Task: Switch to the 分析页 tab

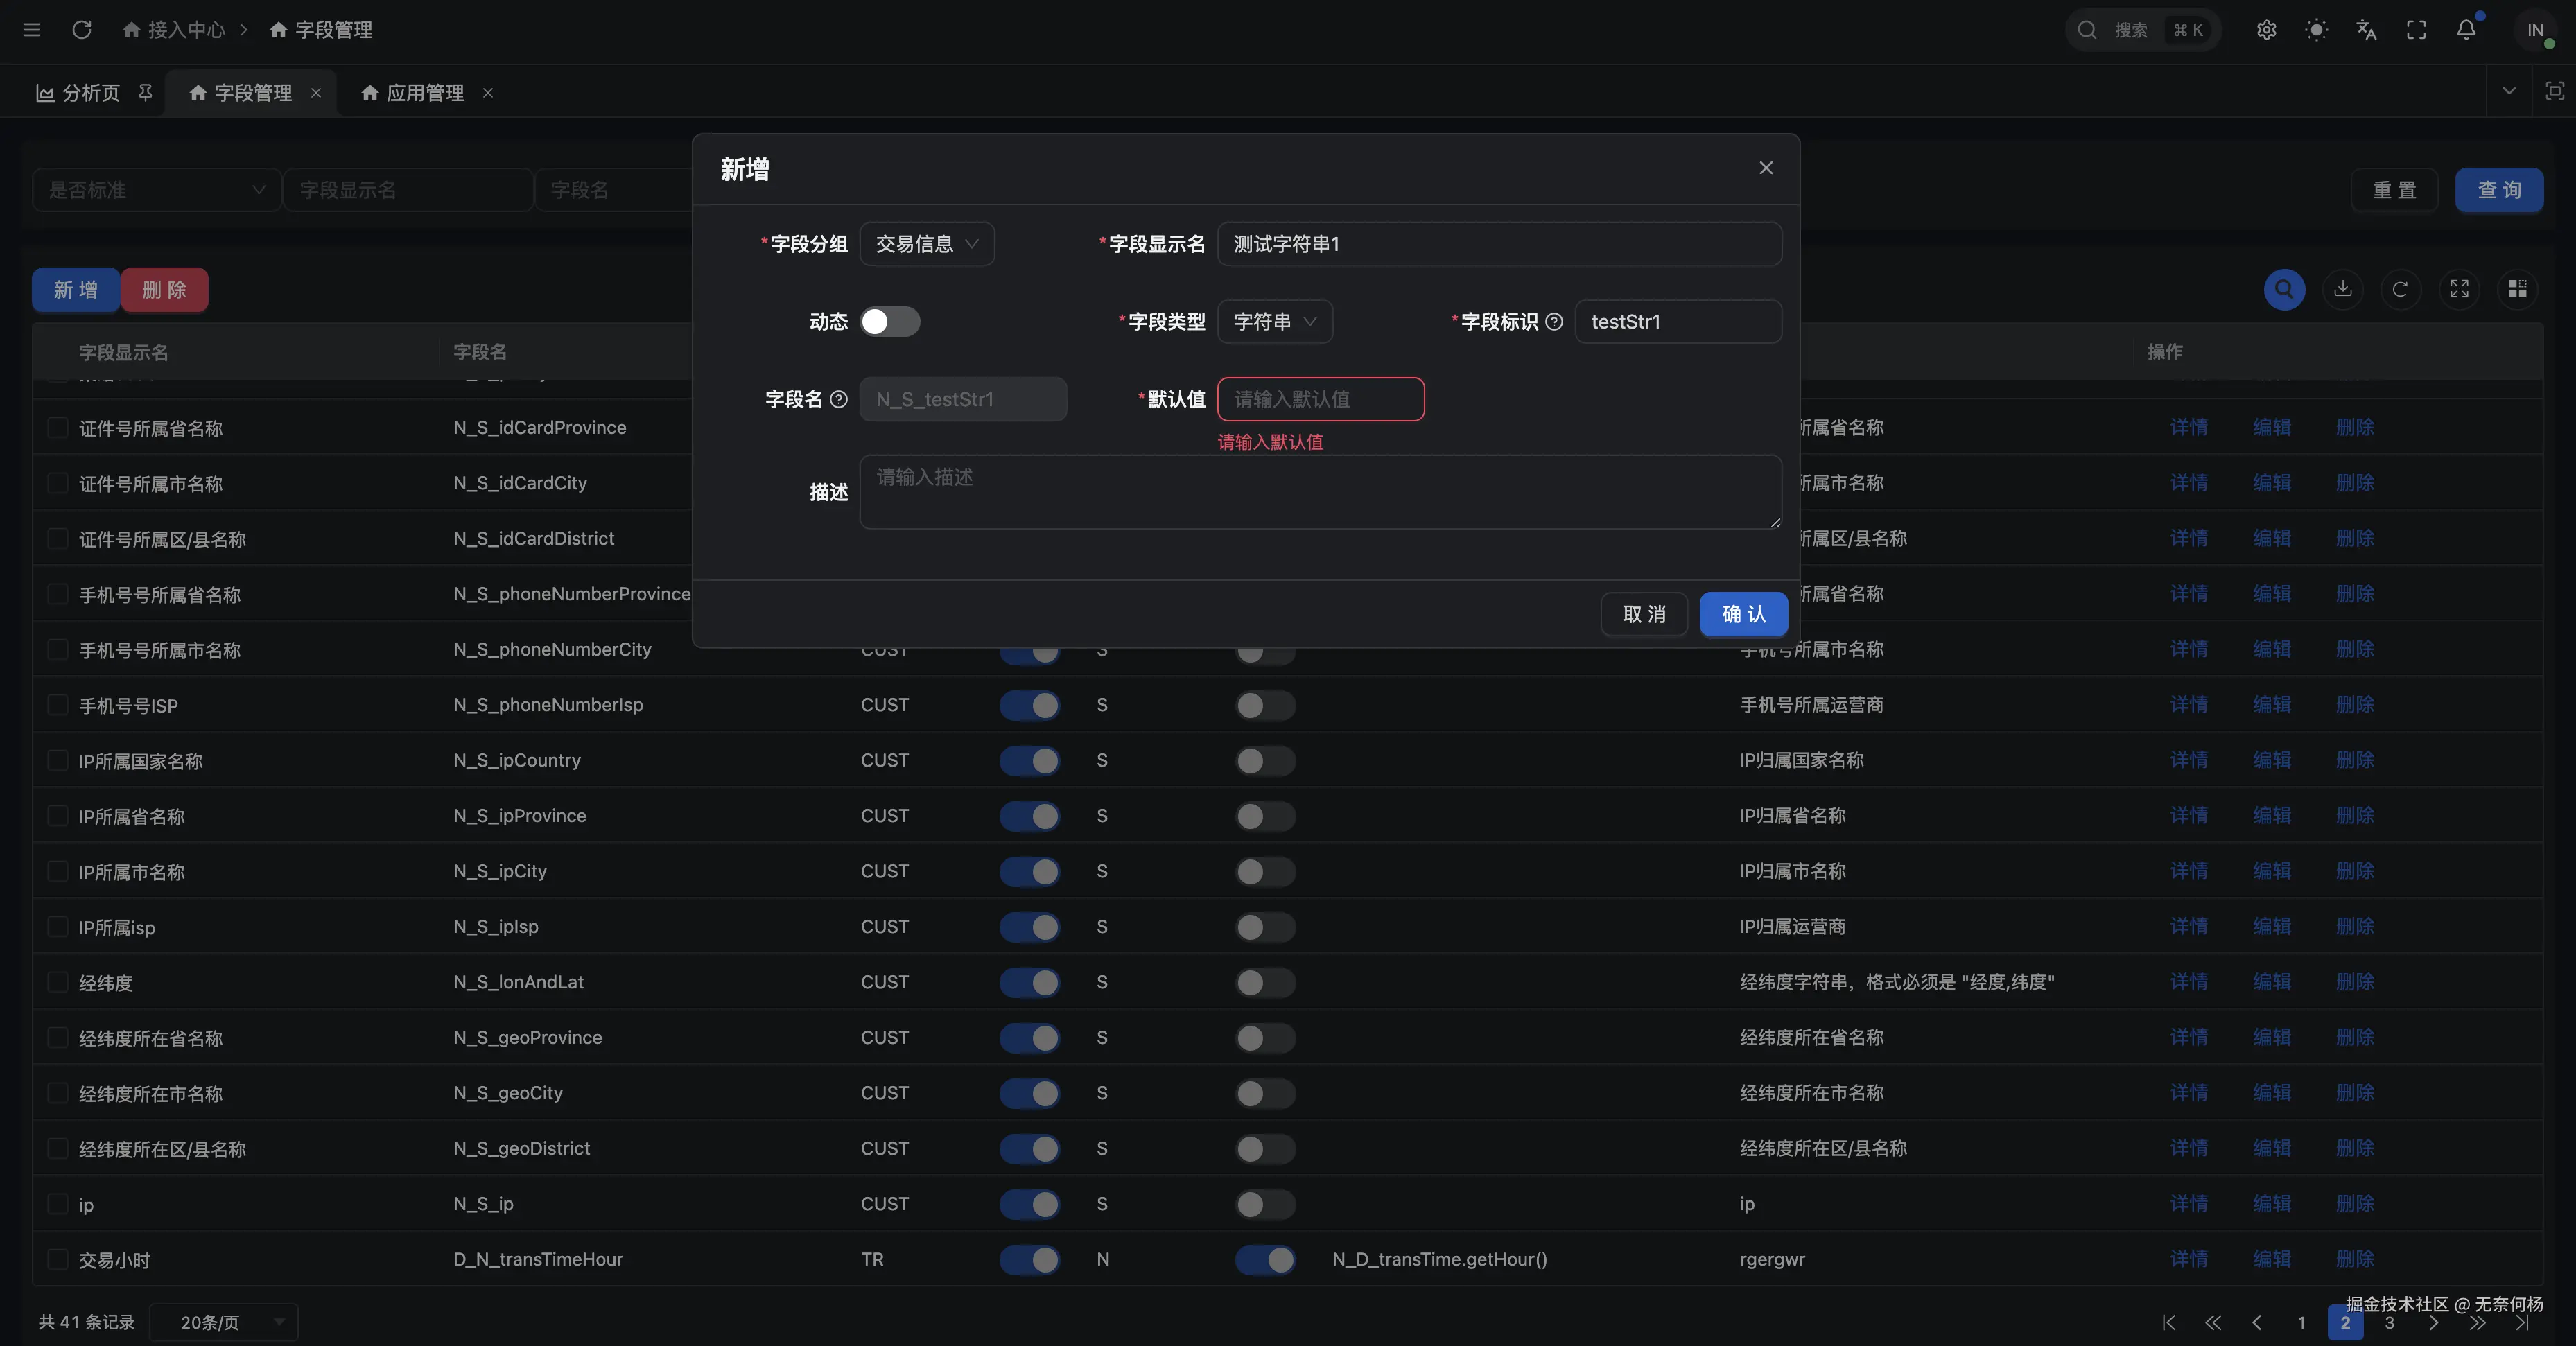Action: click(90, 93)
